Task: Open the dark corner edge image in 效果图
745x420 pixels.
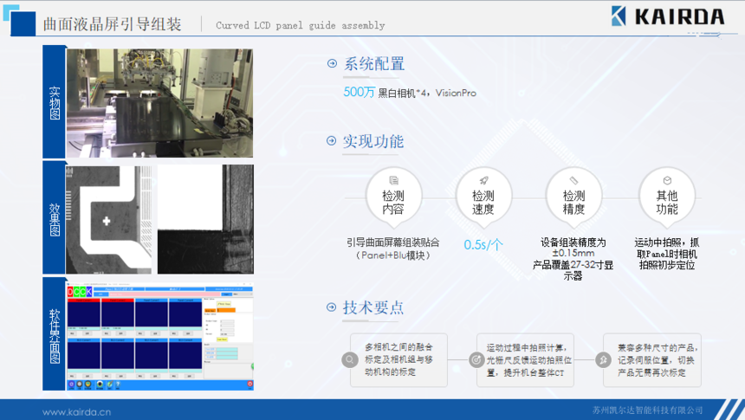Action: [205, 219]
